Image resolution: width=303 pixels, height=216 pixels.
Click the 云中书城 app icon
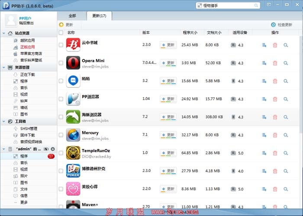(x=73, y=45)
